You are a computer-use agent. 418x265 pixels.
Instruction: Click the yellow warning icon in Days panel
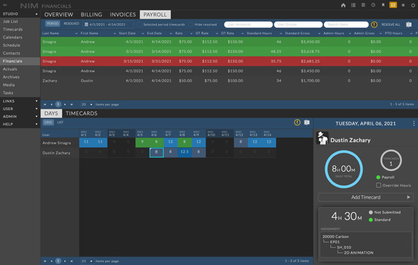(297, 123)
